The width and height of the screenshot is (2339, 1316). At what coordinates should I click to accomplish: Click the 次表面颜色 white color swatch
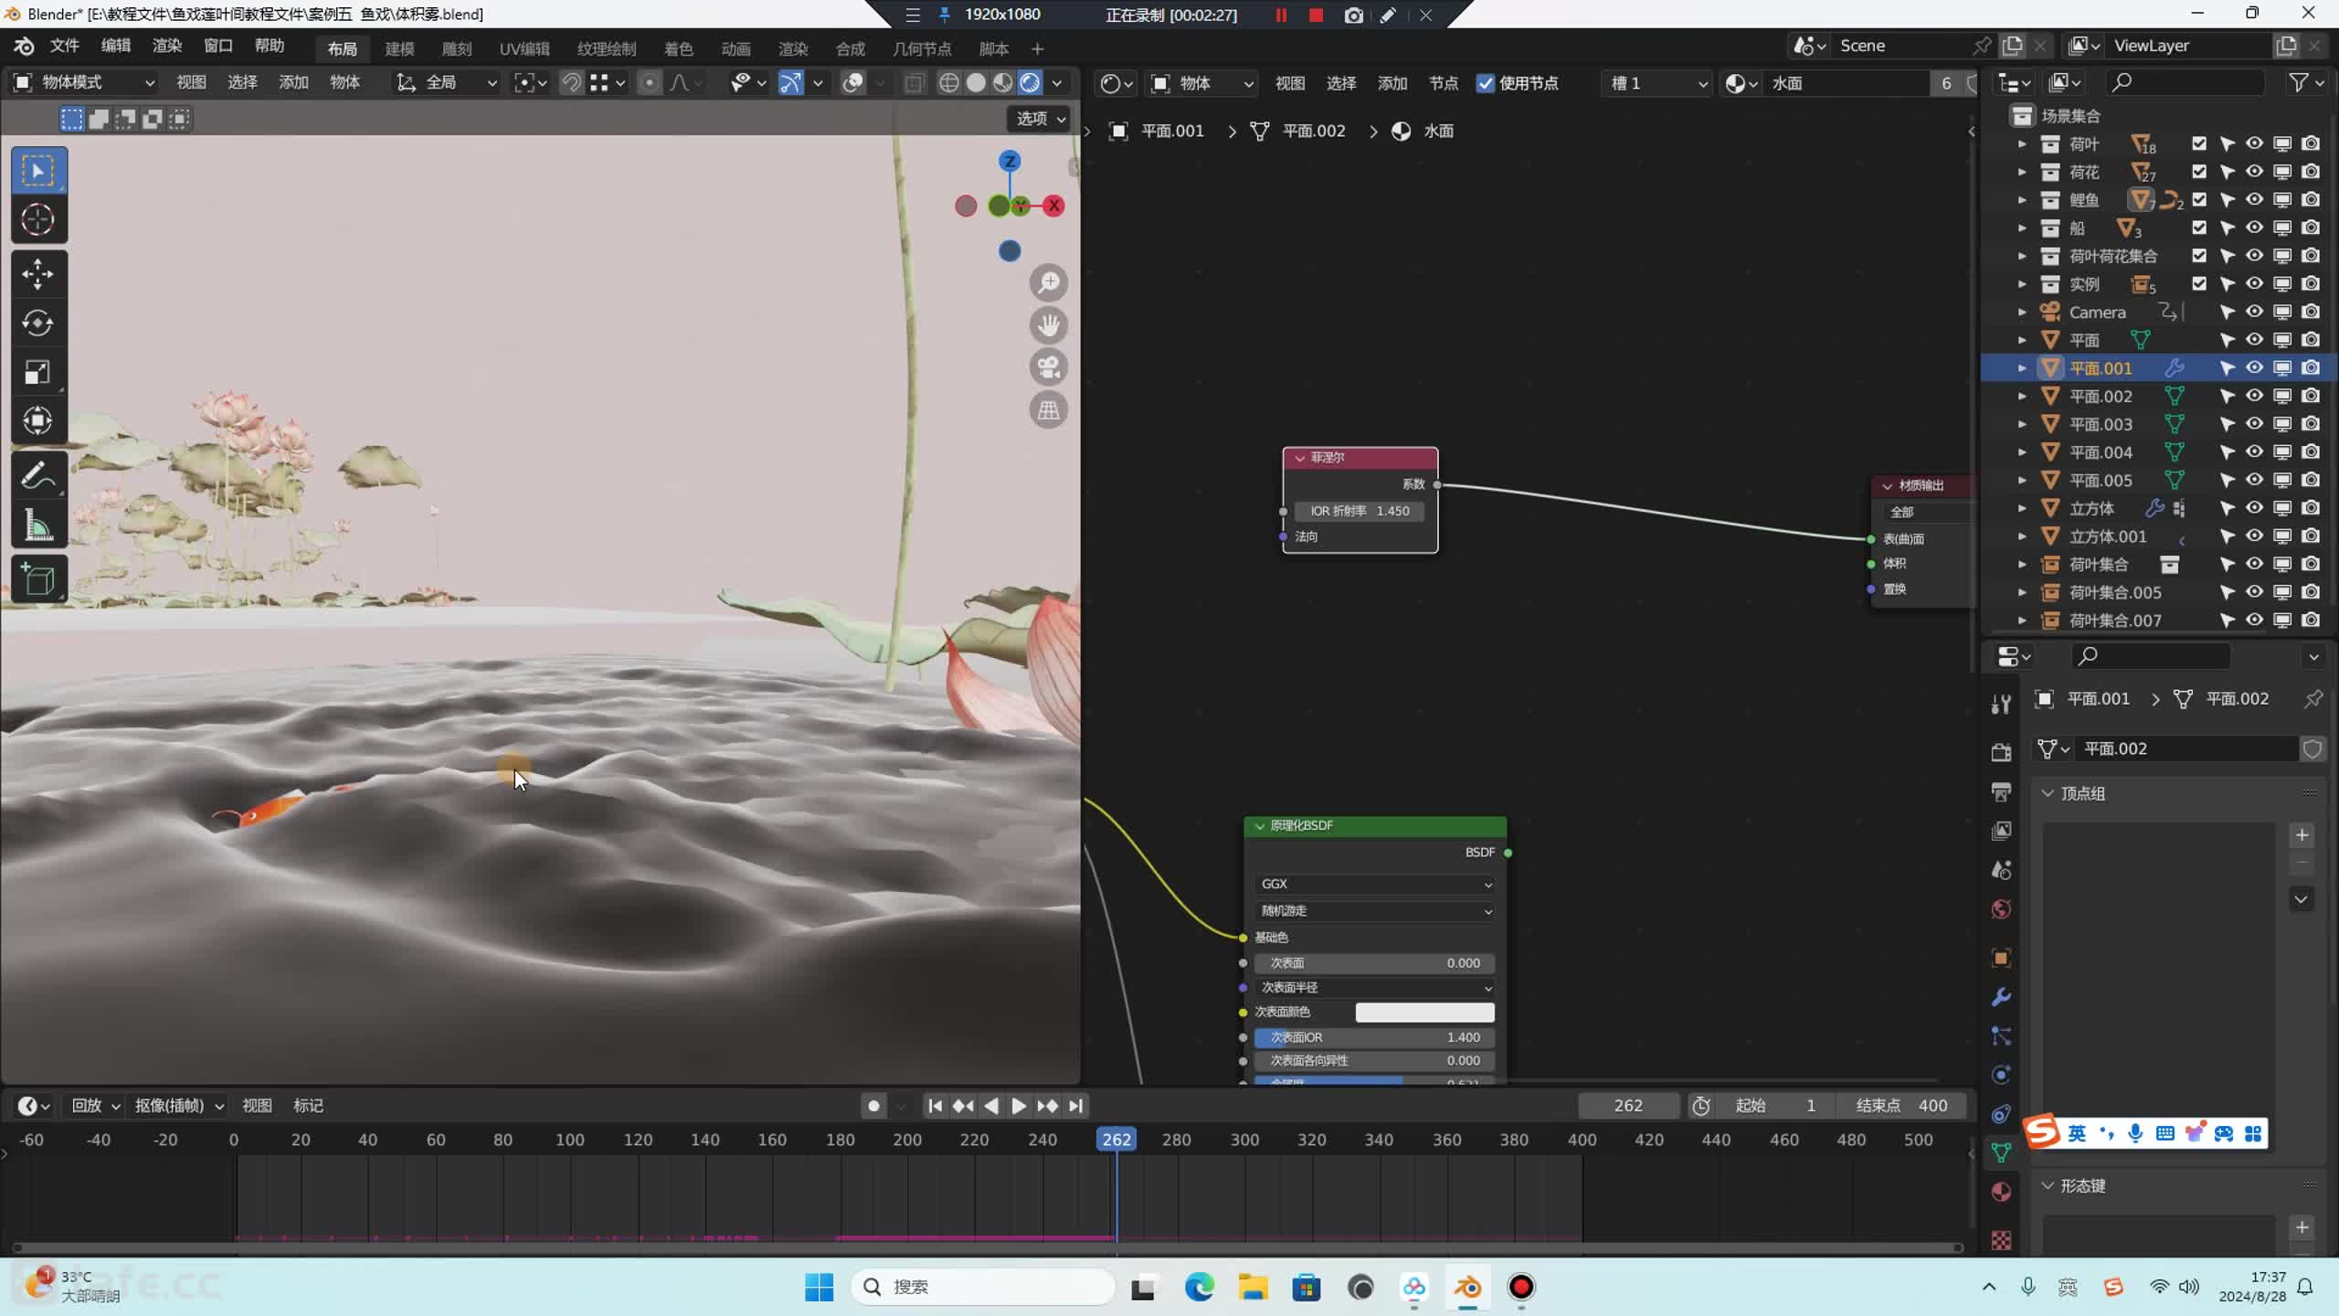(x=1424, y=1012)
